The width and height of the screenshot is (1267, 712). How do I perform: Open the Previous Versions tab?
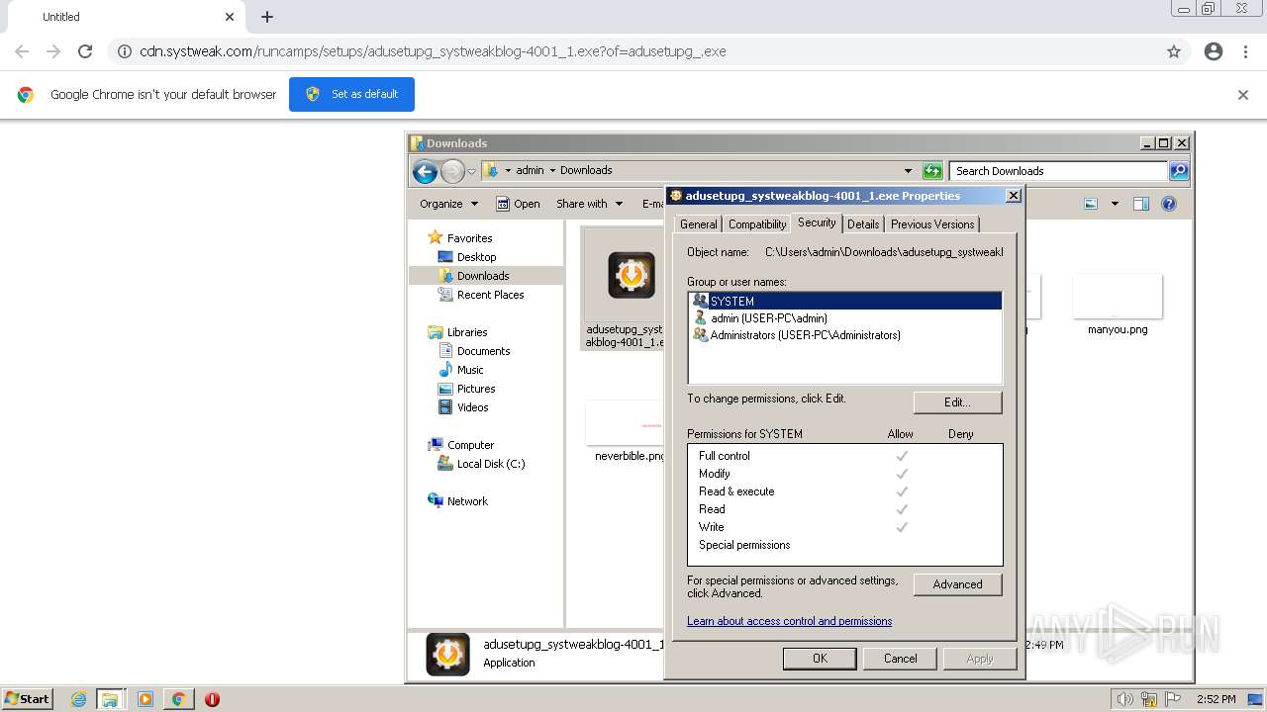[932, 224]
